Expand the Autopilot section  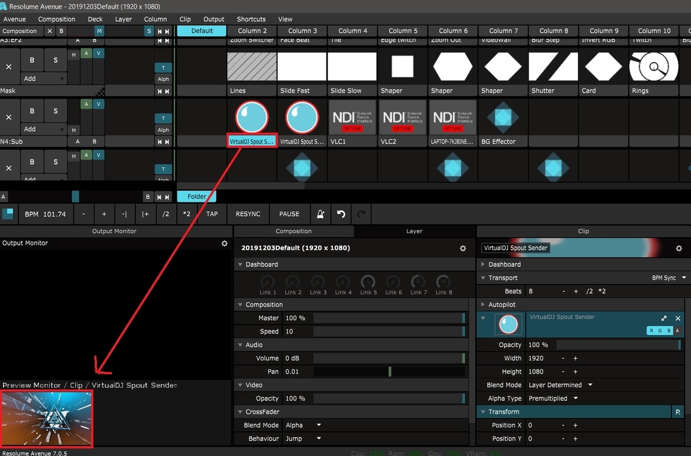tap(483, 305)
